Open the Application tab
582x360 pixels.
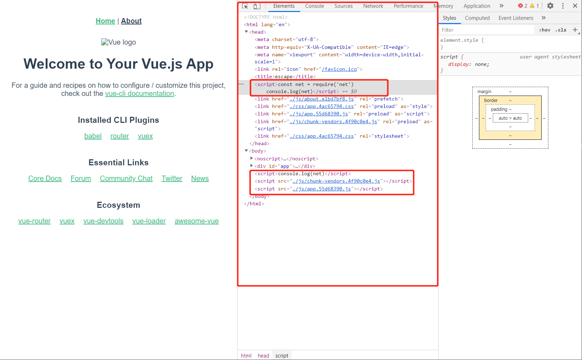[x=477, y=6]
